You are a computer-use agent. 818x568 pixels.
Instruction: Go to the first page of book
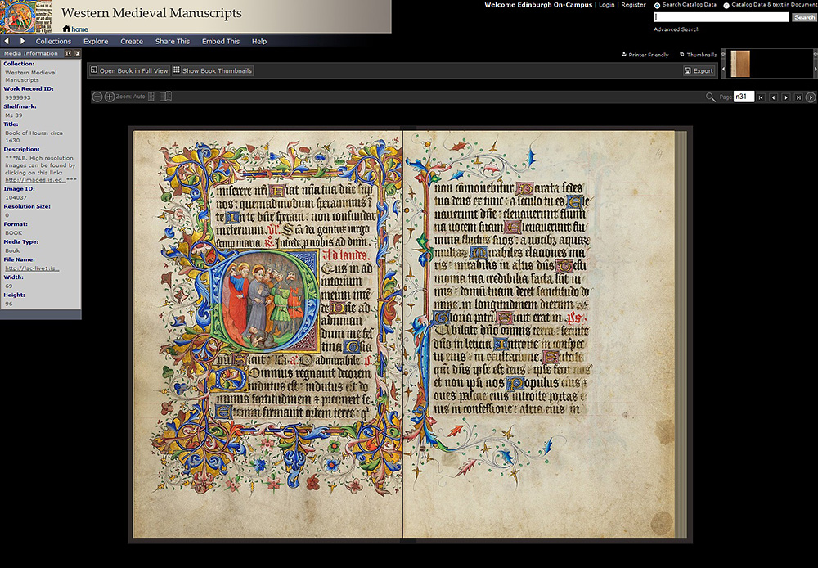[761, 97]
